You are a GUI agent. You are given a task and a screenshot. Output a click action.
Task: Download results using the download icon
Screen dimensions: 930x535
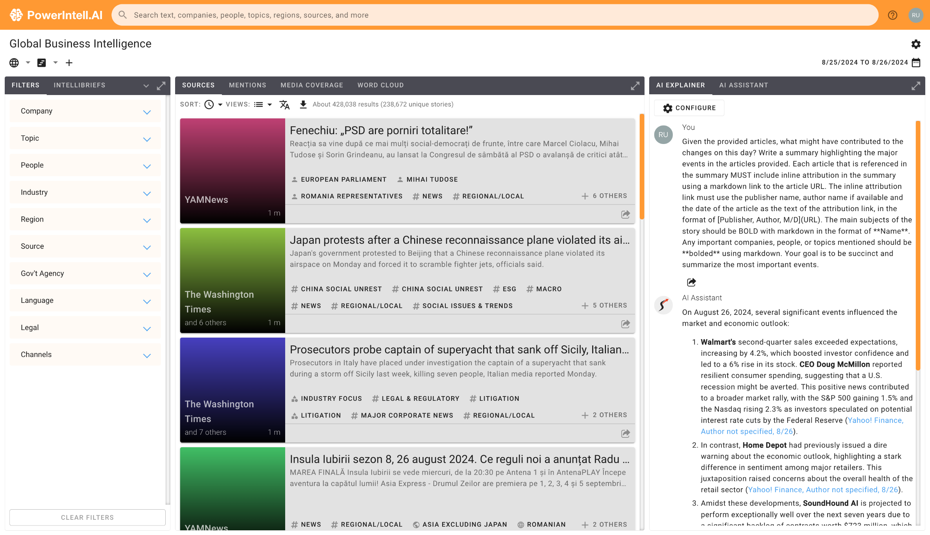303,105
